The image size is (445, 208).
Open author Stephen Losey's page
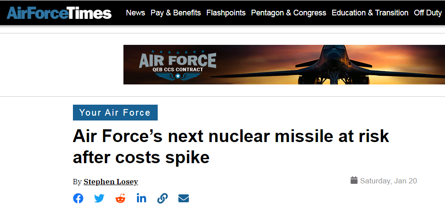coord(111,182)
